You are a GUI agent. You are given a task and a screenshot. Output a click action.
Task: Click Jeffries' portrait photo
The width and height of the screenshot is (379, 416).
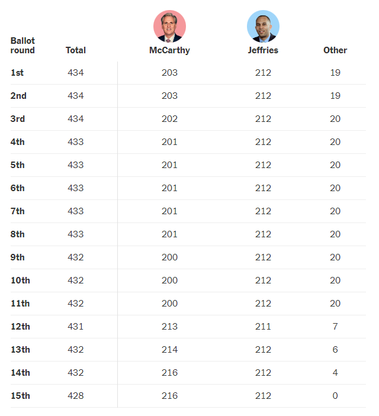263,26
